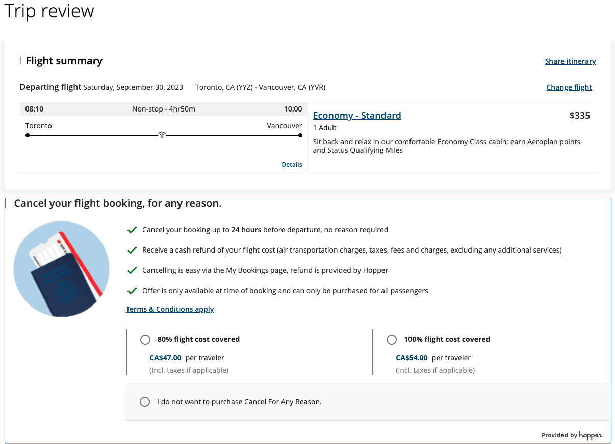Expand flight Details
This screenshot has height=444, width=615.
(x=292, y=165)
